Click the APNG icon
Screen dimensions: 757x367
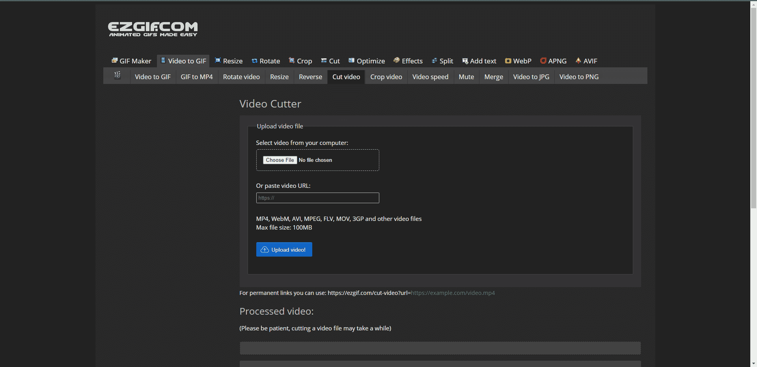point(543,61)
